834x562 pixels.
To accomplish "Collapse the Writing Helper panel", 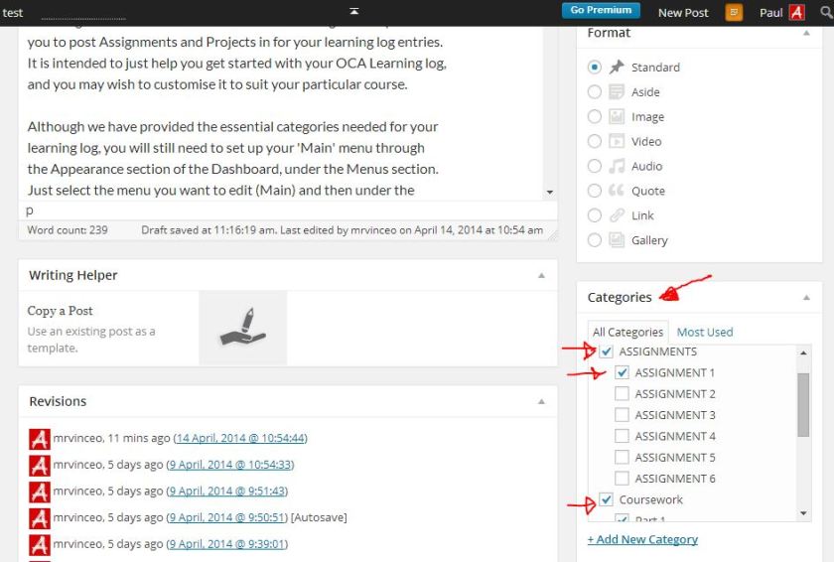I will pos(541,275).
